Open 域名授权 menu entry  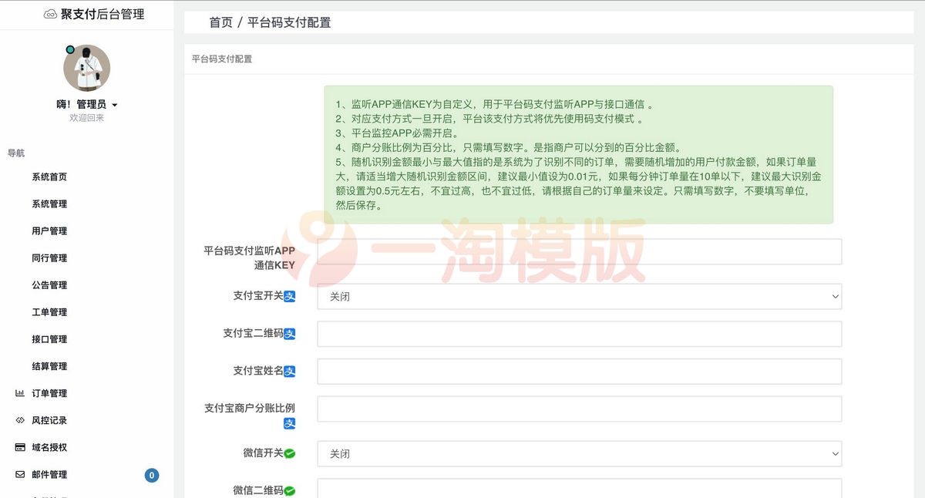tap(49, 447)
